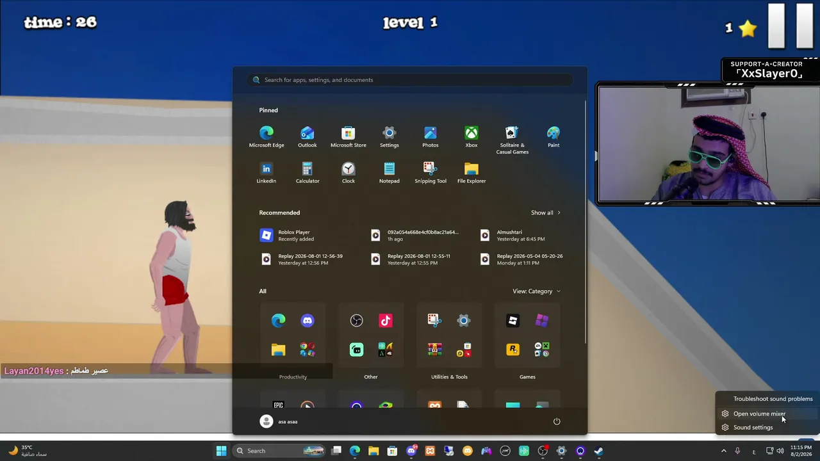The height and width of the screenshot is (461, 820).
Task: Launch WinRAR in Utilities & Tools
Action: [x=435, y=350]
